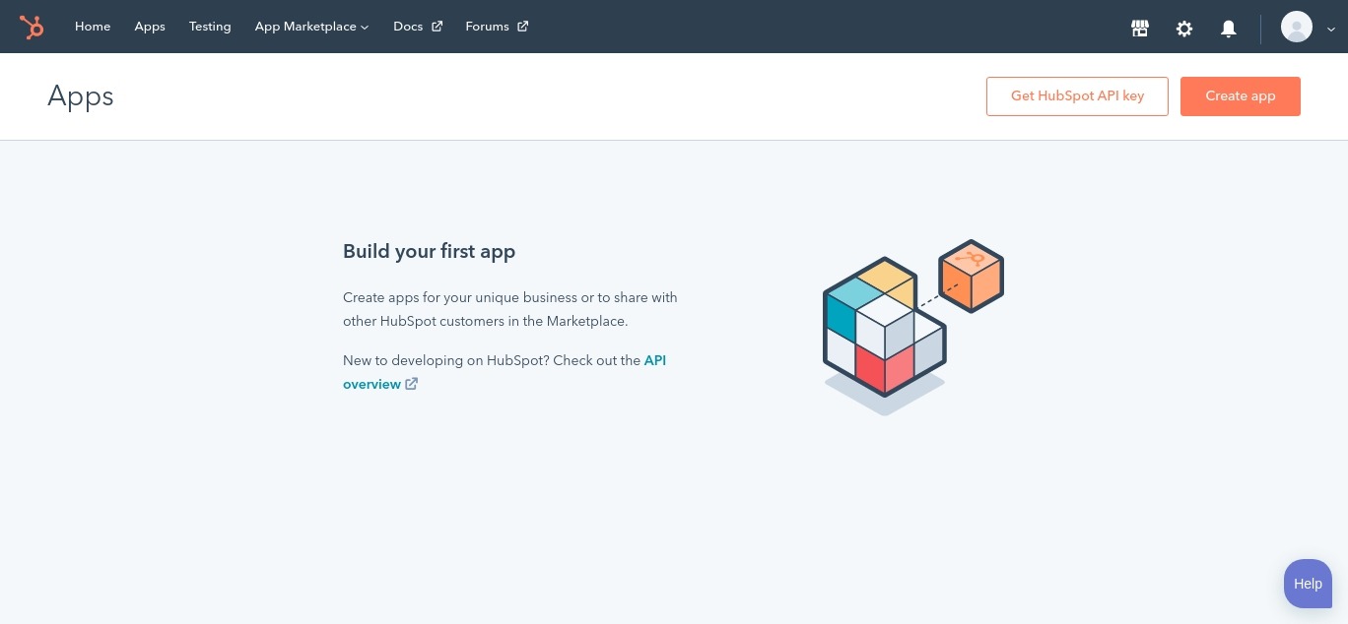Click the external link icon beside API overview

411,384
